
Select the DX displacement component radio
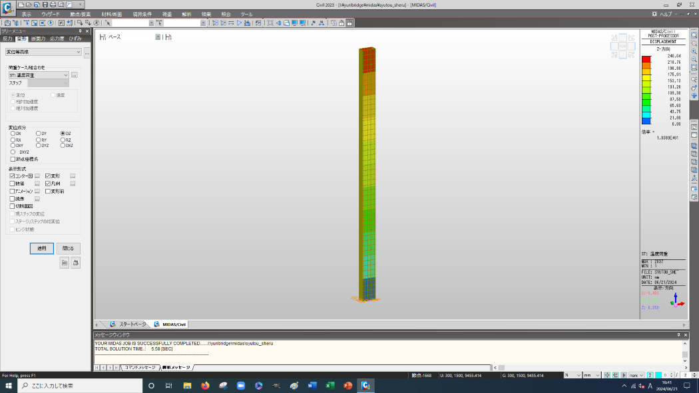(13, 134)
